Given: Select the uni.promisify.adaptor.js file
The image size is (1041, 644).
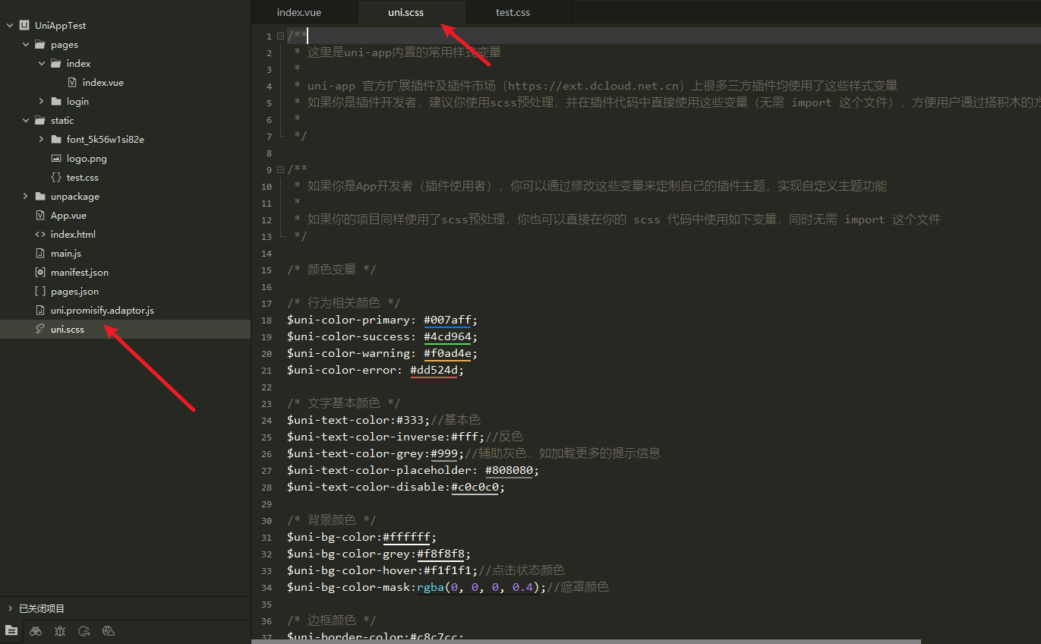Looking at the screenshot, I should point(99,310).
